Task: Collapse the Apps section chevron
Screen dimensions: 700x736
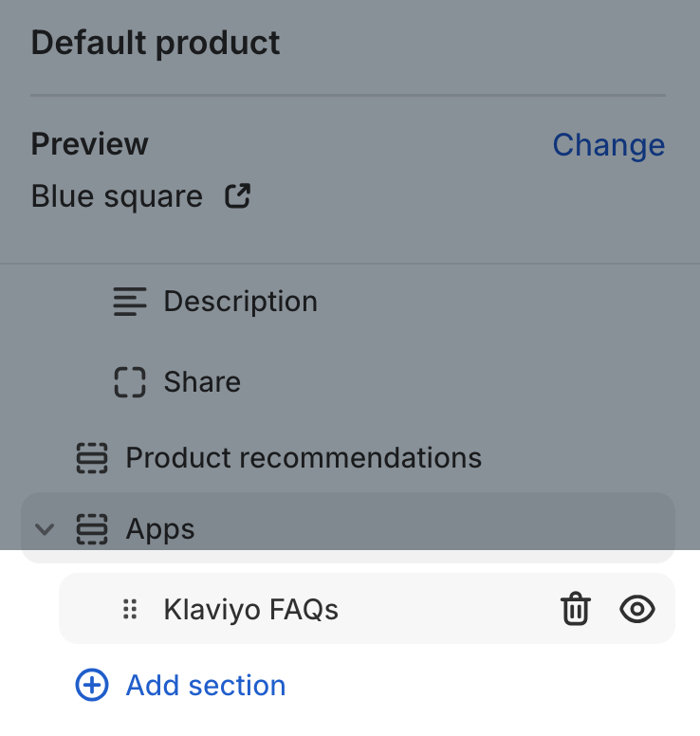Action: (x=45, y=529)
